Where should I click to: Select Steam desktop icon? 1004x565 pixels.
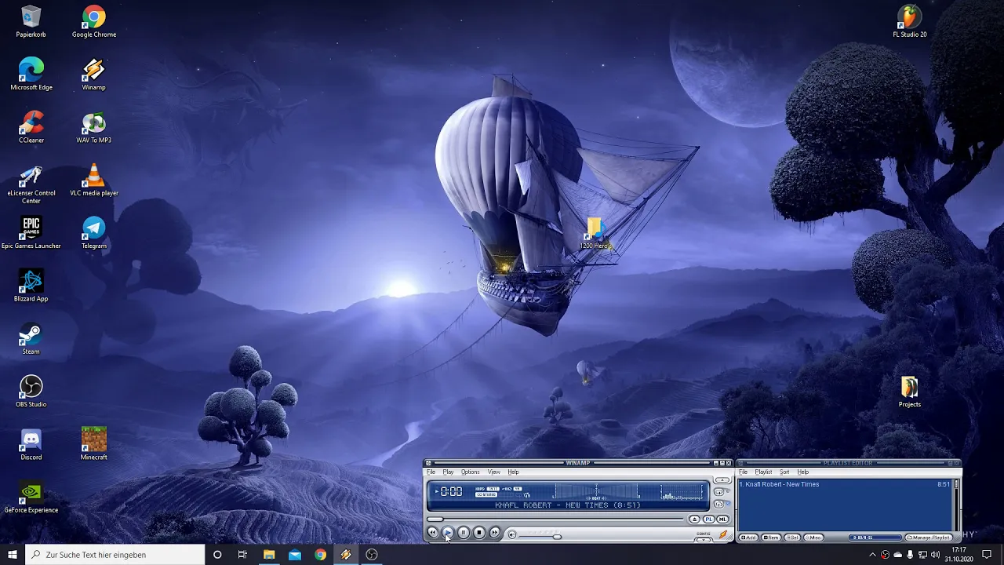31,338
